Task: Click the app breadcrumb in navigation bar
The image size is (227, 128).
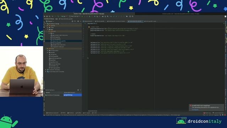Action: point(56,19)
